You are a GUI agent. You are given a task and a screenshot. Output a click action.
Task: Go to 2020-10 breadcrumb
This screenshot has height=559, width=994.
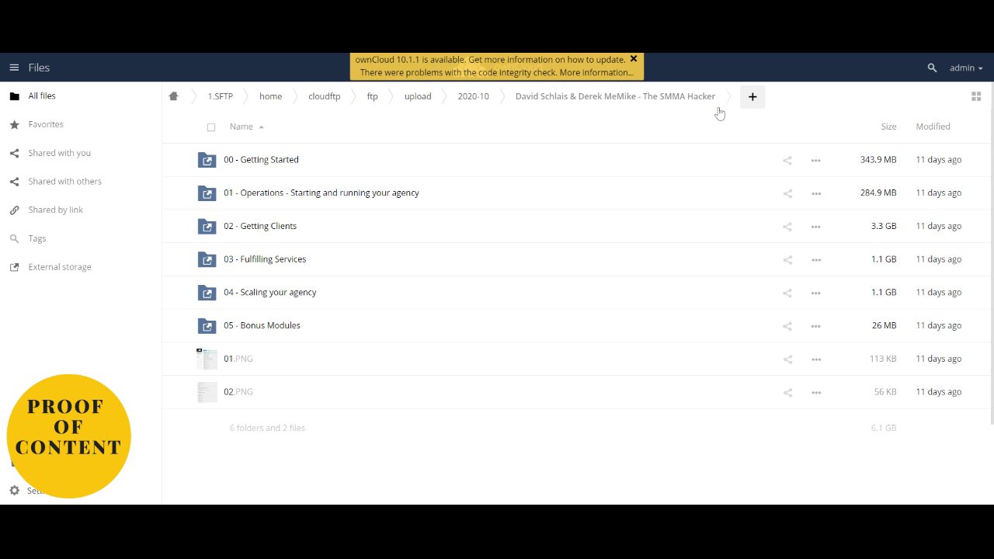click(473, 96)
